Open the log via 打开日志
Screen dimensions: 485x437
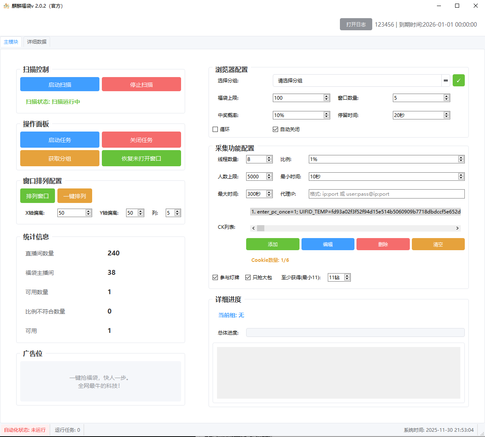click(x=356, y=24)
